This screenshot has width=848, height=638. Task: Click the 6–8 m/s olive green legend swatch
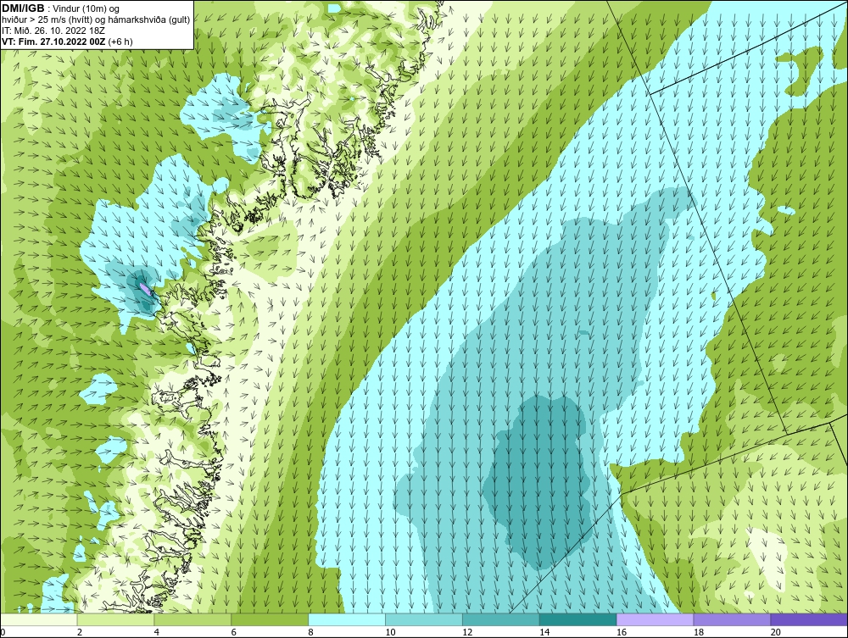(x=270, y=619)
